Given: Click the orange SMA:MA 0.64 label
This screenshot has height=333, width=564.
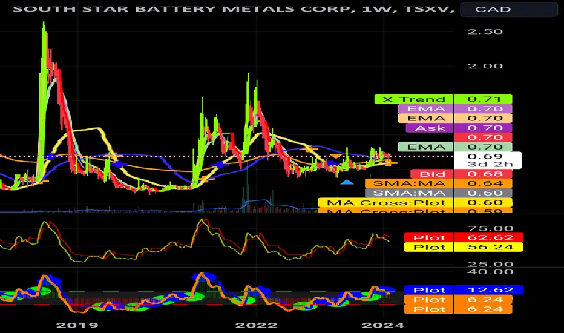Looking at the screenshot, I should [x=439, y=183].
